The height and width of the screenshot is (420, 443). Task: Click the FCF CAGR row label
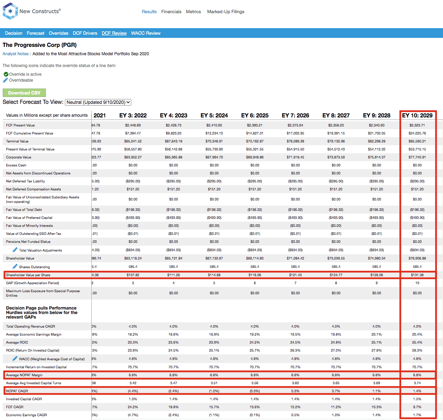coord(15,407)
